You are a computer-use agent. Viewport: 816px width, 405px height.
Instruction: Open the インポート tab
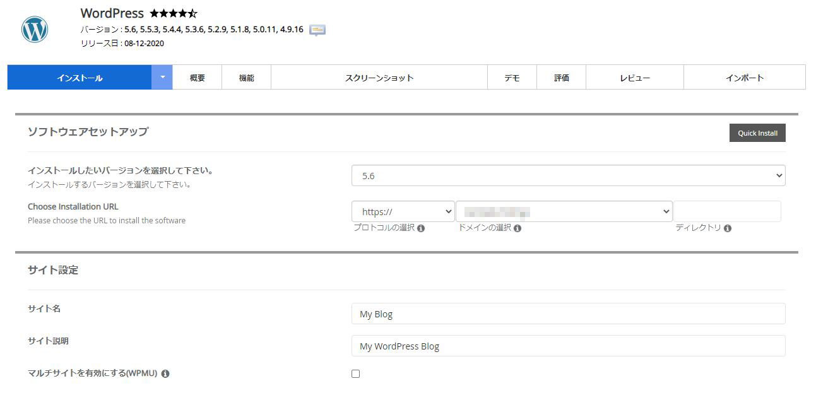tap(745, 78)
